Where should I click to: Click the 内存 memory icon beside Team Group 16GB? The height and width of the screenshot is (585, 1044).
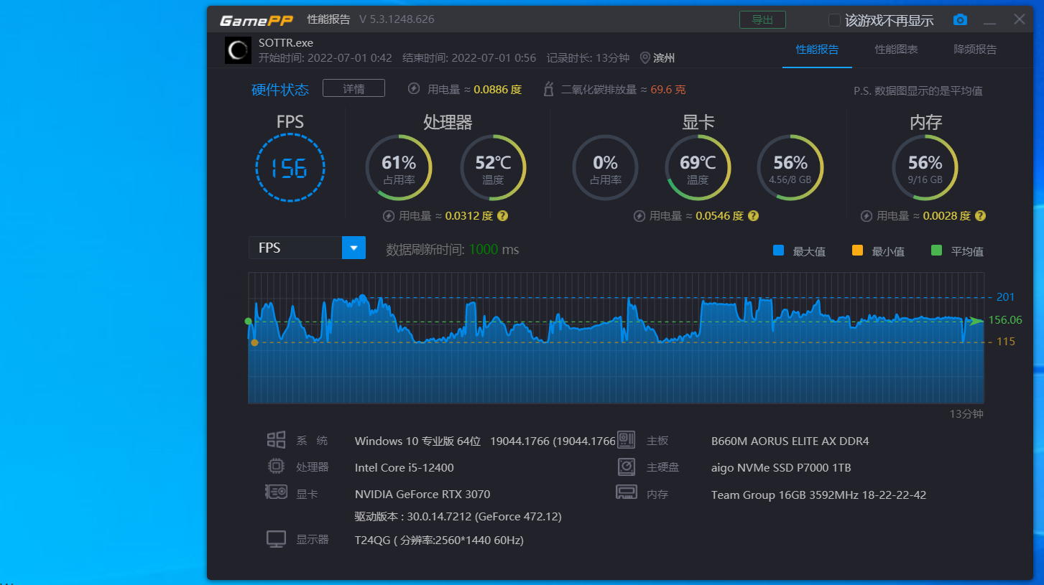[x=626, y=492]
